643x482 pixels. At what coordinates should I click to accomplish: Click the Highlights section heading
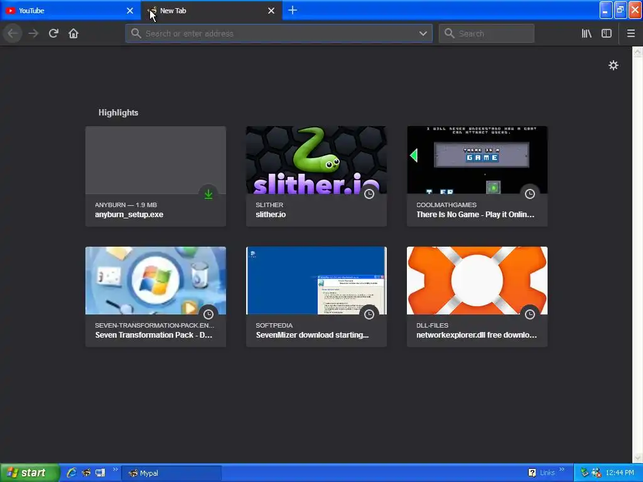118,113
